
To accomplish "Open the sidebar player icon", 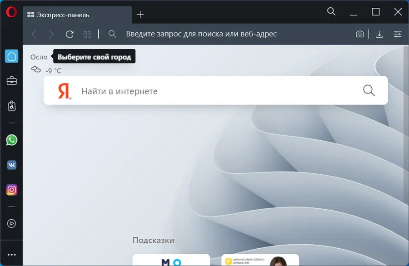I will (x=12, y=223).
